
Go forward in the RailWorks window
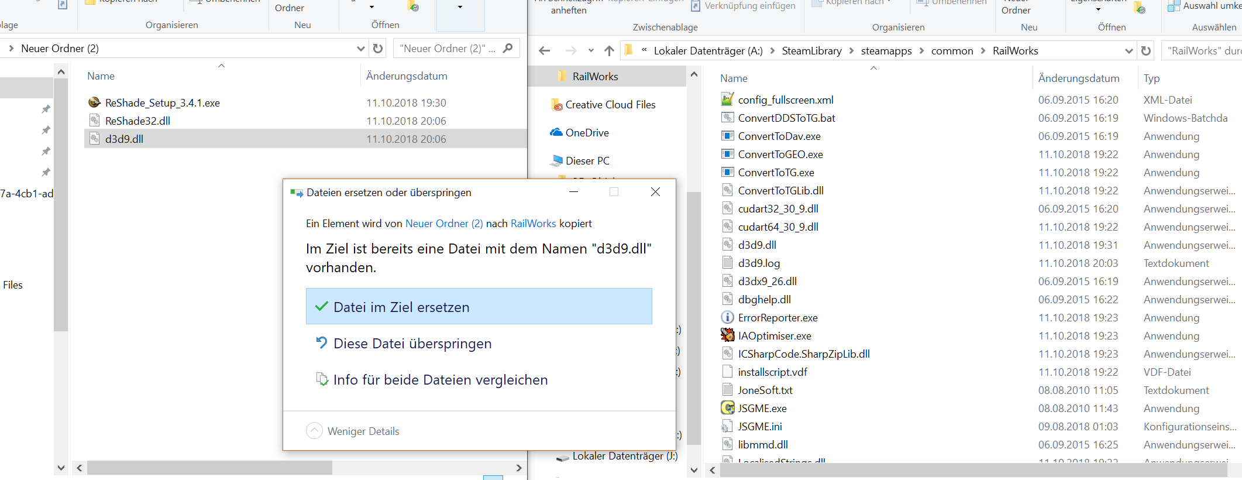pos(571,51)
